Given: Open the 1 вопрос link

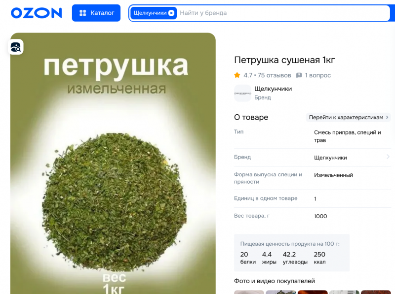Looking at the screenshot, I should click(x=317, y=75).
